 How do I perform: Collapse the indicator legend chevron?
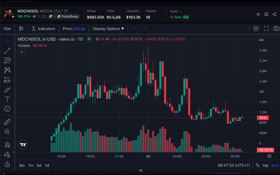coord(22,52)
